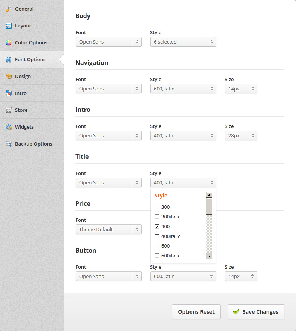Click the Widgets gear icon
Image resolution: width=296 pixels, height=331 pixels.
8,127
